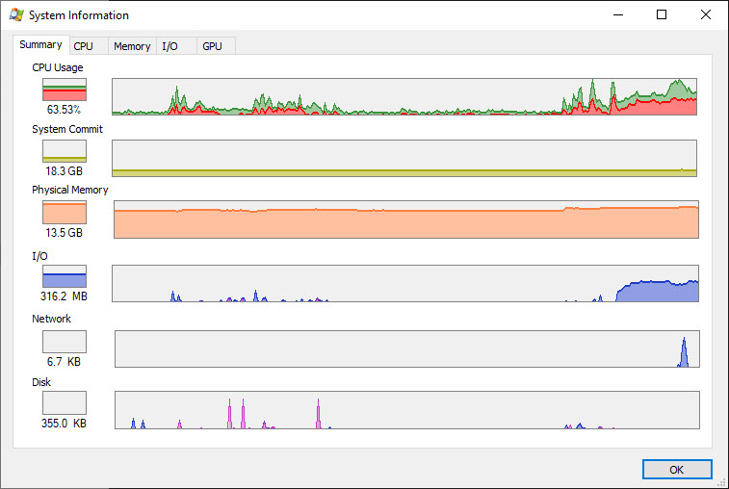Click the 63.53% CPU usage value

point(64,110)
